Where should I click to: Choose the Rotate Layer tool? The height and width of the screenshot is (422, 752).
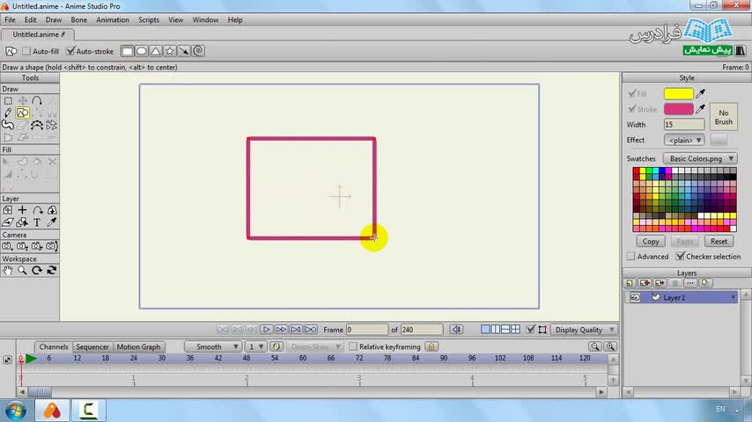37,210
